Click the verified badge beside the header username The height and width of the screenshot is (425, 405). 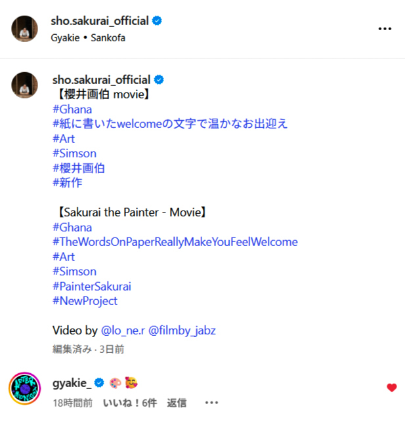157,21
